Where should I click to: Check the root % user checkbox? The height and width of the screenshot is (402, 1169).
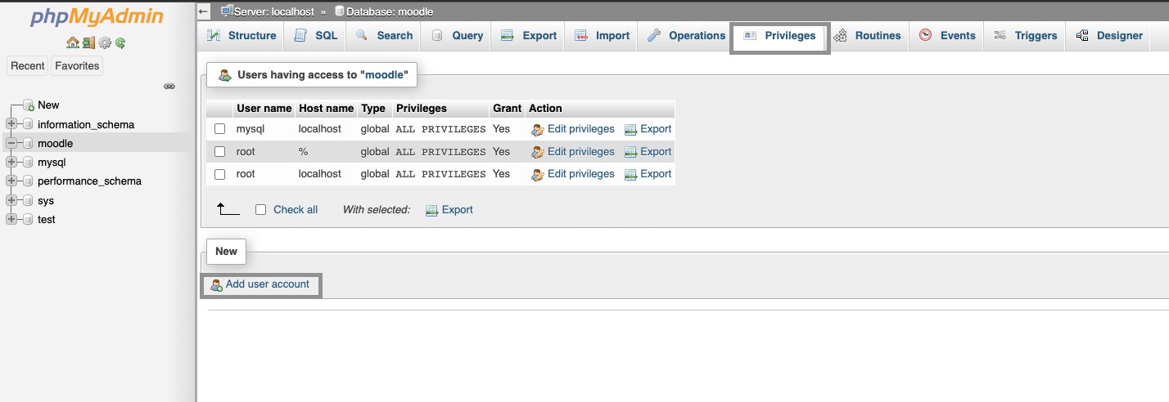coord(219,152)
